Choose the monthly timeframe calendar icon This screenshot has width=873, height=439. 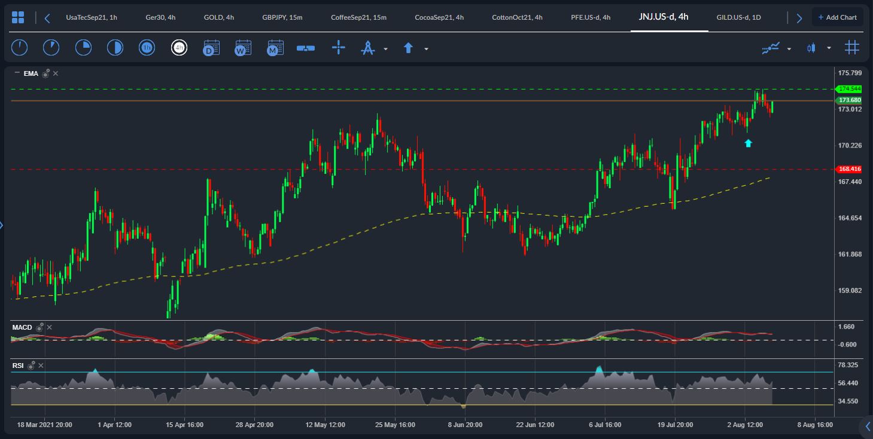(x=275, y=48)
